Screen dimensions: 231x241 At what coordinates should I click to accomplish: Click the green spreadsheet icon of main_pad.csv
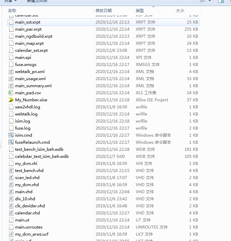(10, 93)
